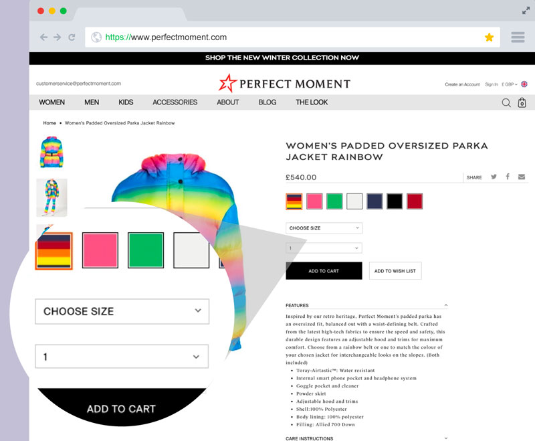Viewport: 535px width, 441px height.
Task: Click the browser forward arrow
Action: point(58,37)
